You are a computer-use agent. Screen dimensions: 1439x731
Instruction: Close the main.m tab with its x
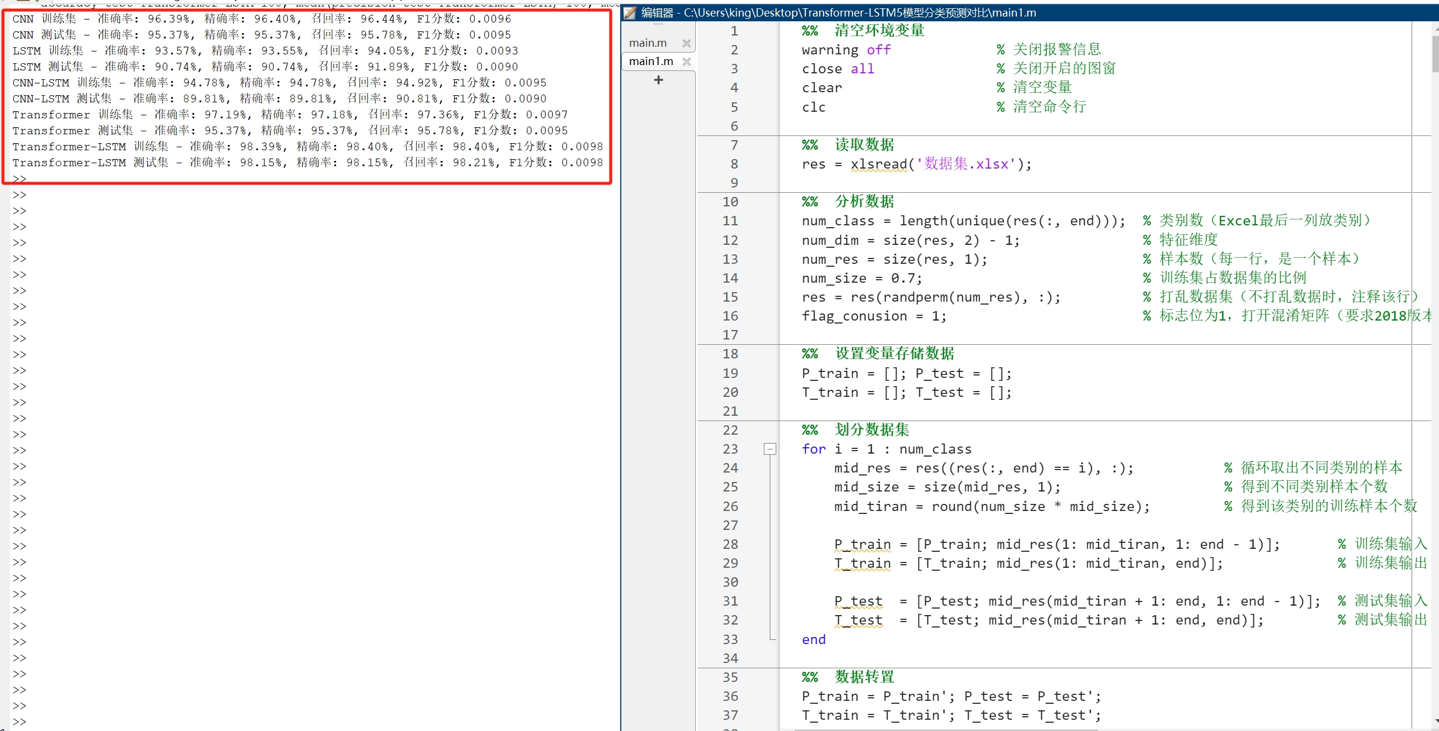[687, 42]
